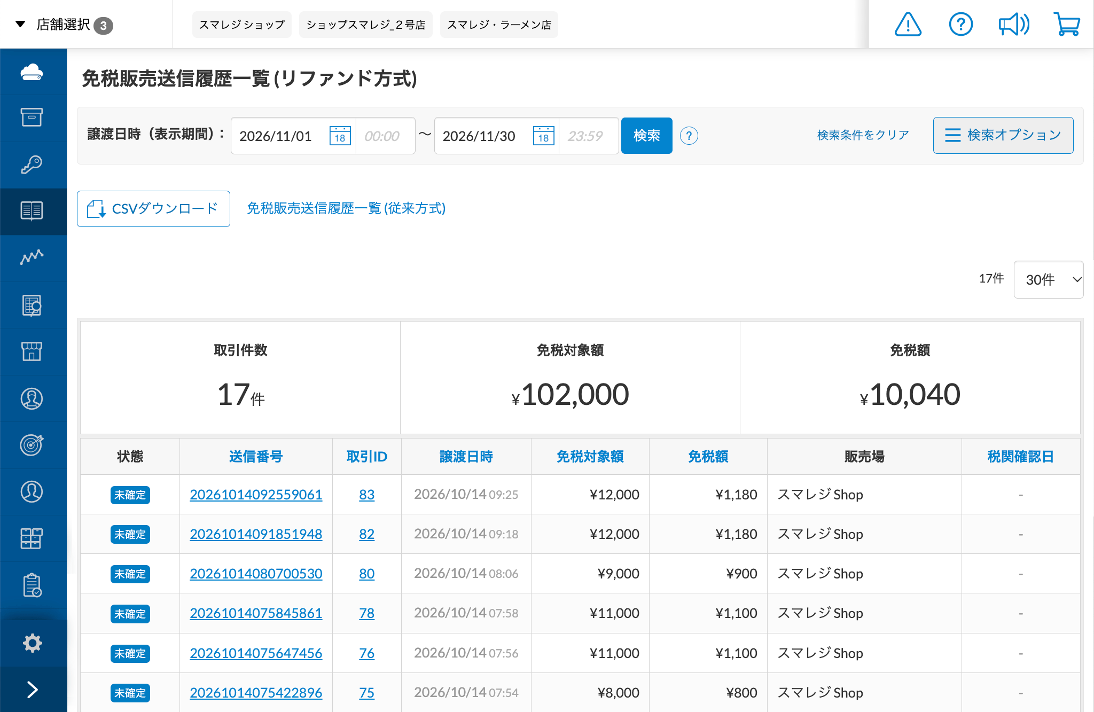The width and height of the screenshot is (1094, 712).
Task: Open the 検索オプション panel
Action: [x=1003, y=135]
